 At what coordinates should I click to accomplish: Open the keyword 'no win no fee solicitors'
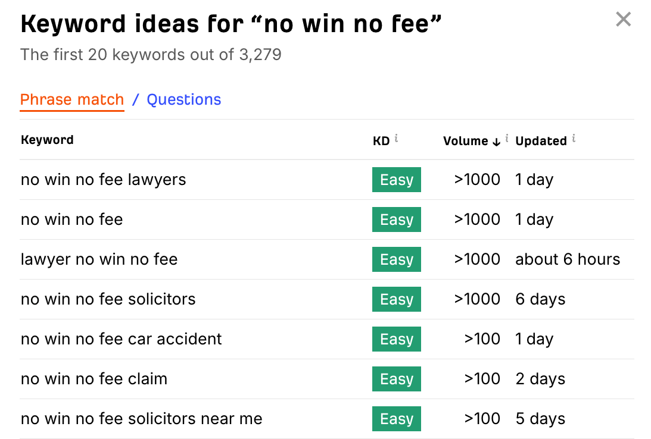coord(108,299)
